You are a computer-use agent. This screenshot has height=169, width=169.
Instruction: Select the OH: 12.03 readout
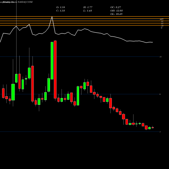pyautogui.click(x=117, y=11)
